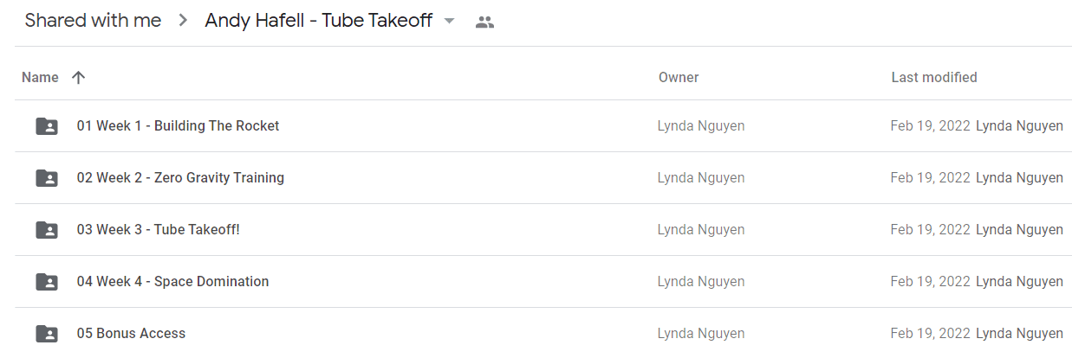Click the shared folder icon for Bonus Access
This screenshot has width=1072, height=358.
click(47, 334)
